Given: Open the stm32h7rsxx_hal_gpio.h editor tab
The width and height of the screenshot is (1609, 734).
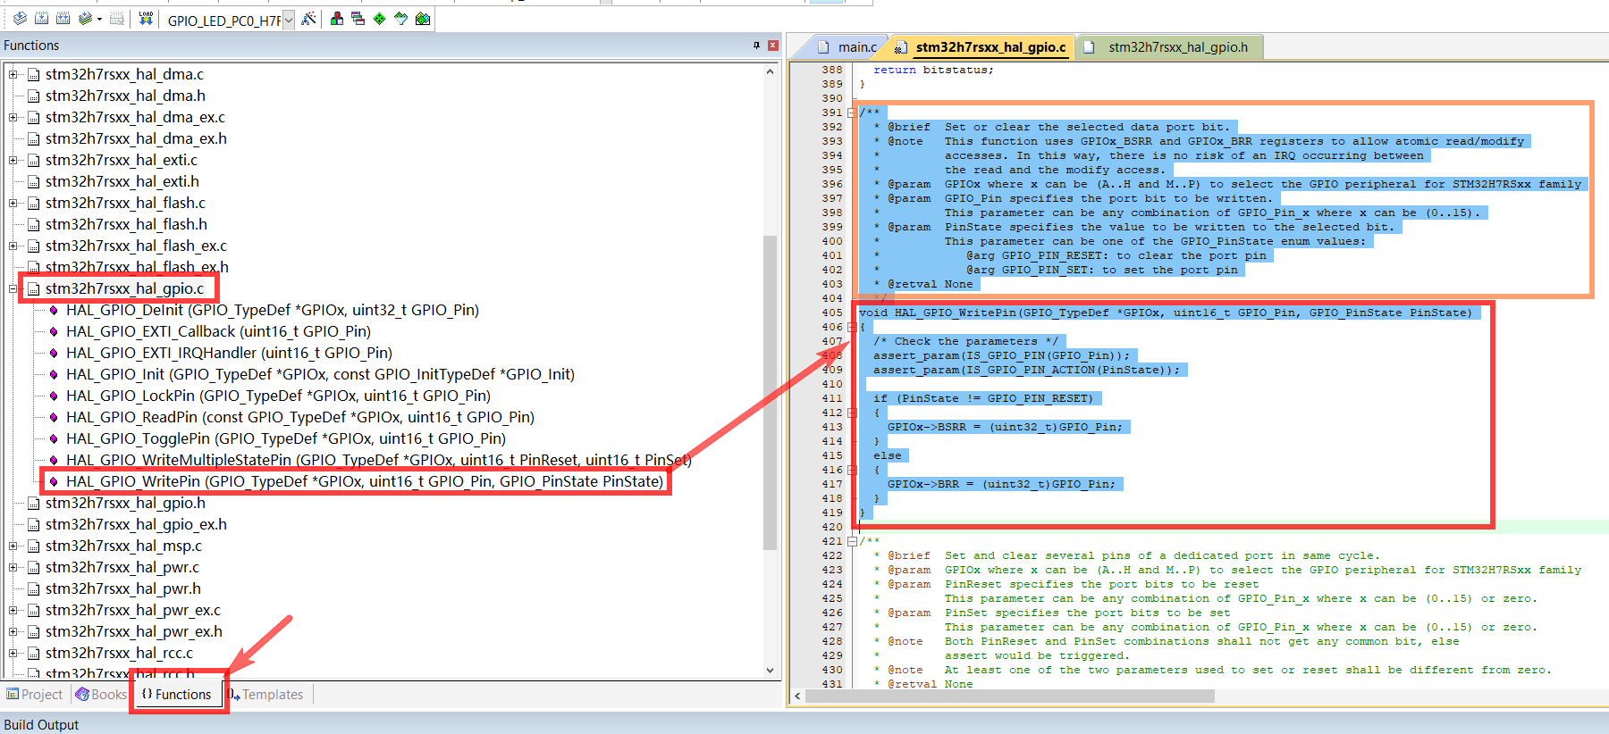Looking at the screenshot, I should coord(1169,47).
